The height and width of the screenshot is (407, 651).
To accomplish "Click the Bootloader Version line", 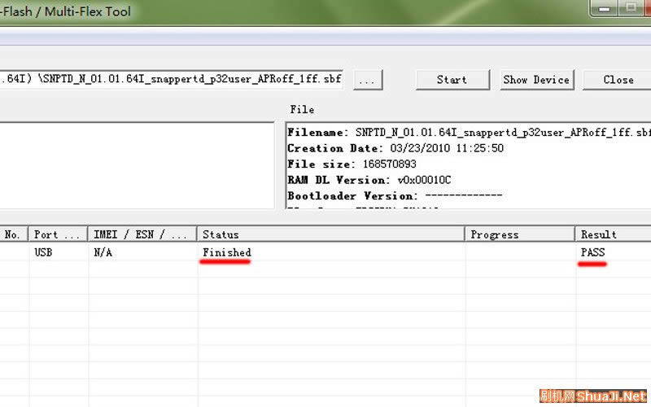I will [395, 196].
